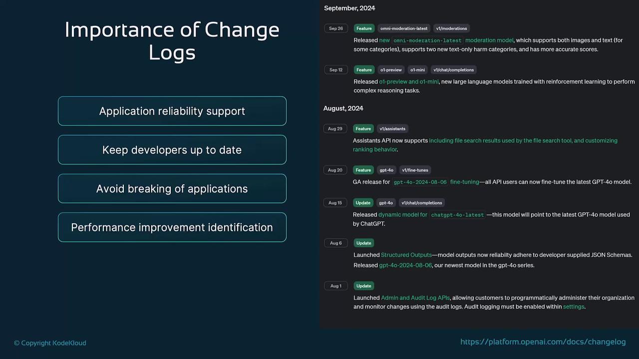Click the Performance improvement identification box
The width and height of the screenshot is (639, 359).
pyautogui.click(x=172, y=227)
